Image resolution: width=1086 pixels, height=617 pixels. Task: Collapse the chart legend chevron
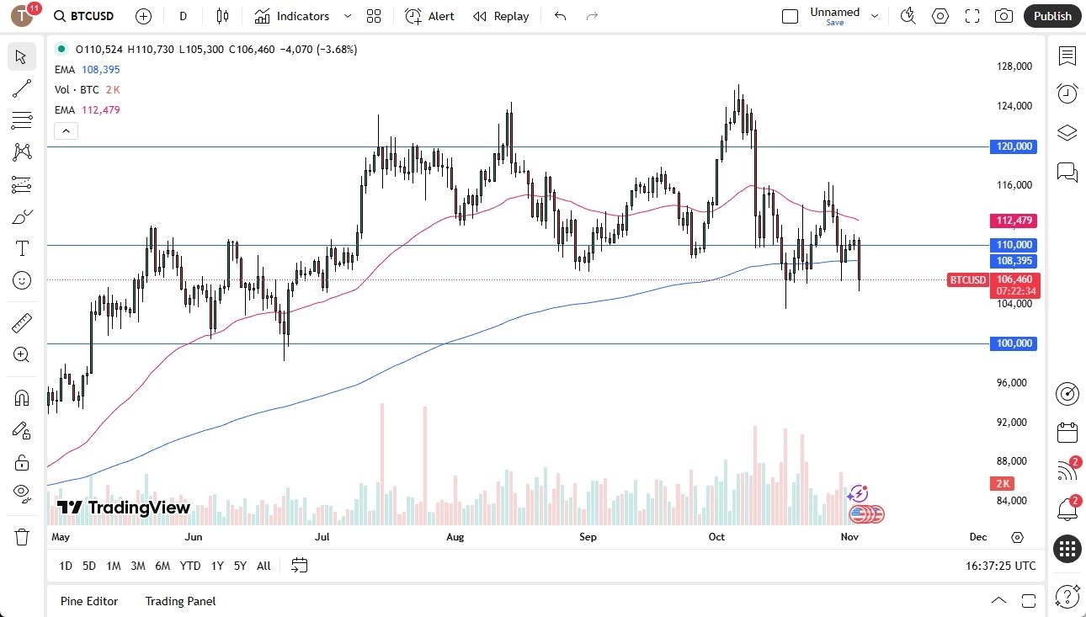(66, 130)
